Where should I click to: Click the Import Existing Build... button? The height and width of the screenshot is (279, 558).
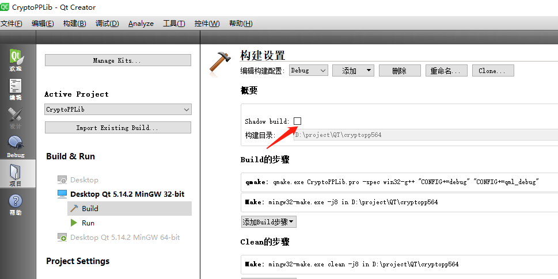coord(118,128)
